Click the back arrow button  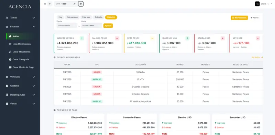click(50, 4)
